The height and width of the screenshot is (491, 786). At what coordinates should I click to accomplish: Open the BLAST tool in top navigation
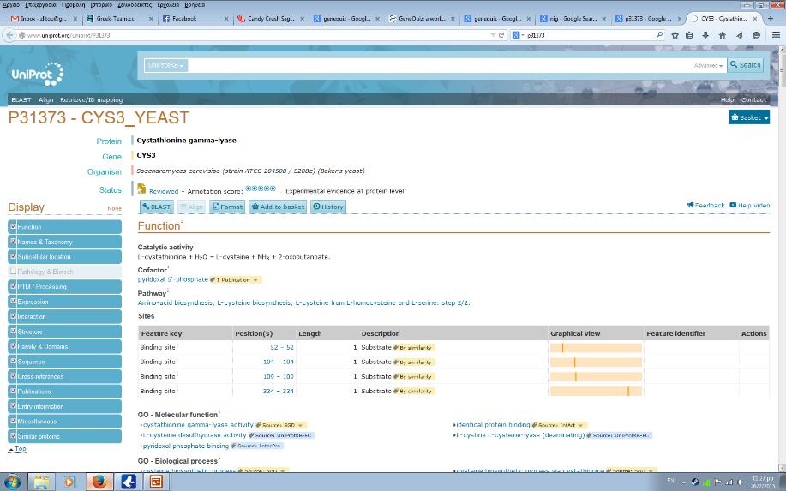[21, 99]
